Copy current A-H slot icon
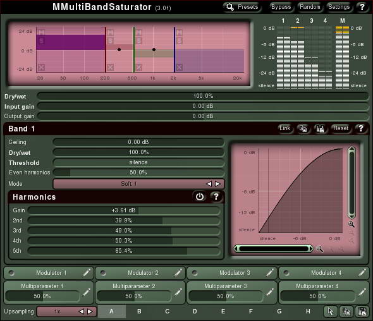The height and width of the screenshot is (321, 373). tap(346, 312)
